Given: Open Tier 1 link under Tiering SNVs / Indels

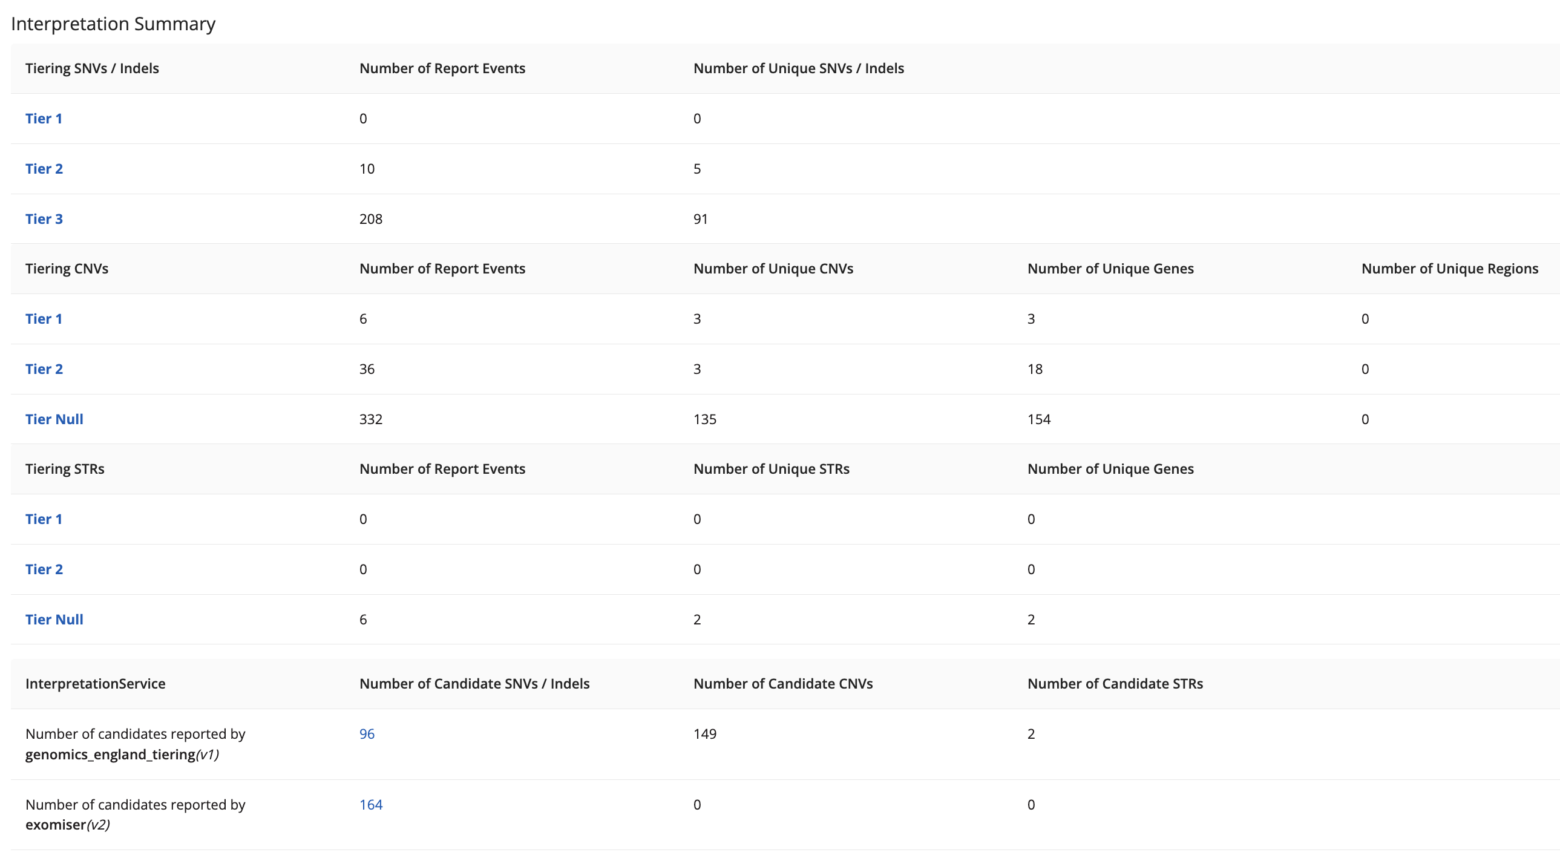Looking at the screenshot, I should (x=44, y=119).
